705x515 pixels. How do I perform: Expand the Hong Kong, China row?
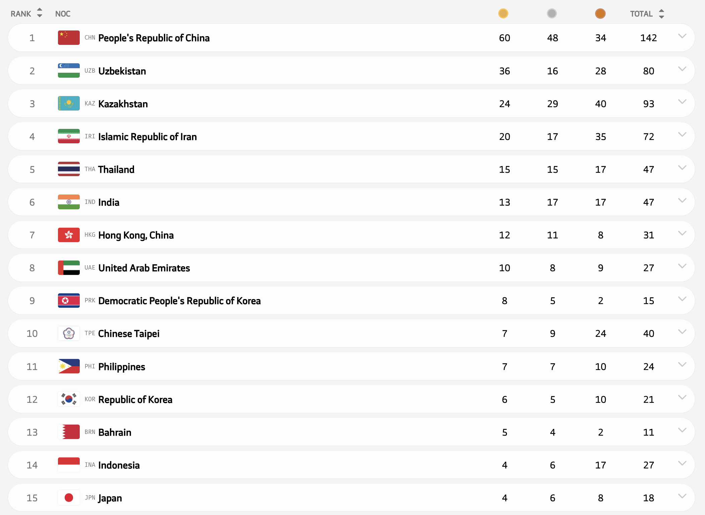(x=682, y=233)
